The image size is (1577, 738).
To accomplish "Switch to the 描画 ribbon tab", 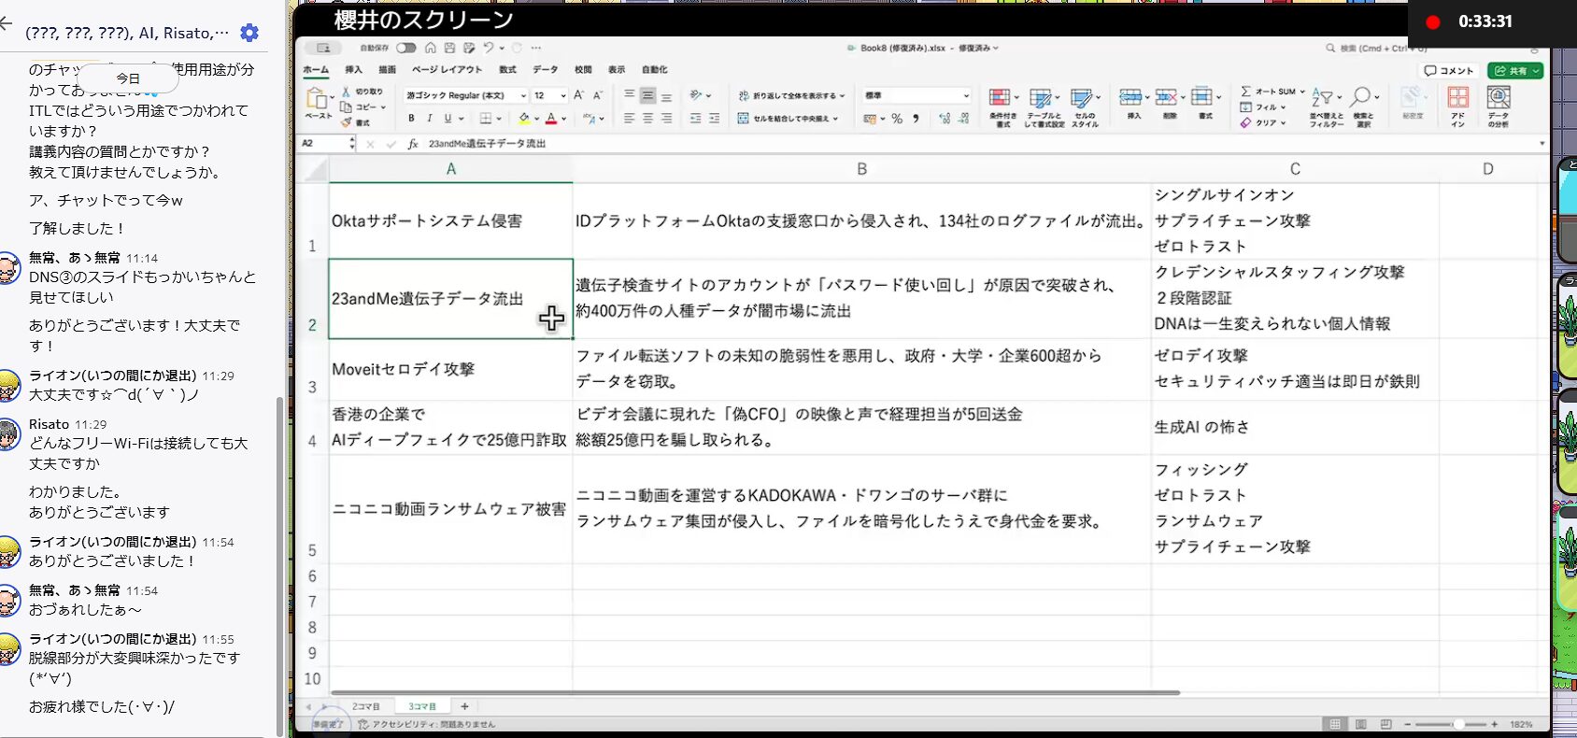I will 387,70.
